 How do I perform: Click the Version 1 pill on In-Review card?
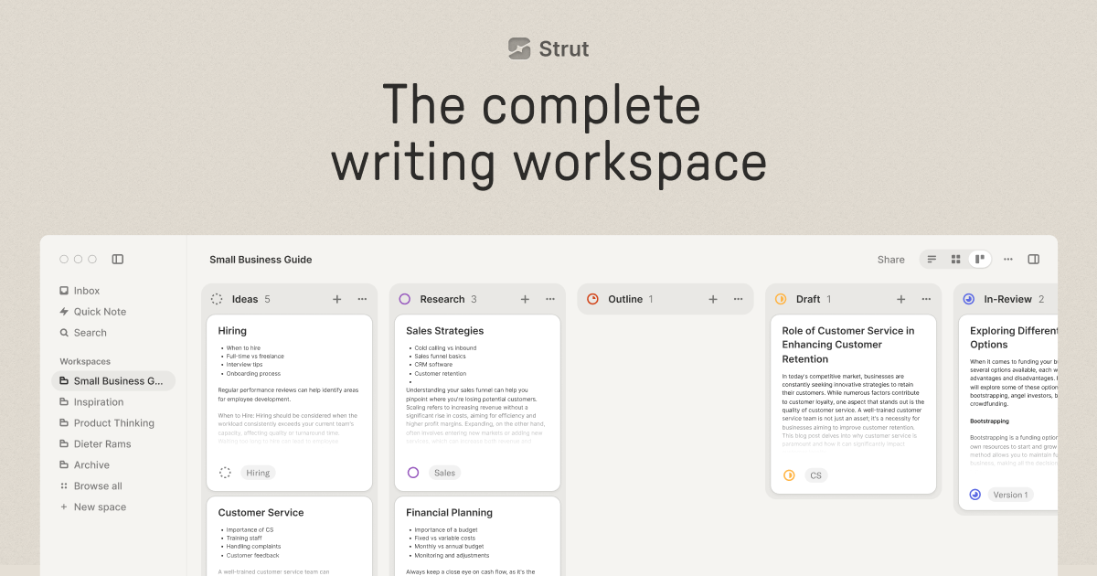(1010, 495)
